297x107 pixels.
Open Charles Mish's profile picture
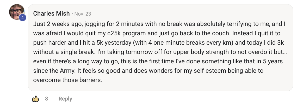(x=17, y=12)
